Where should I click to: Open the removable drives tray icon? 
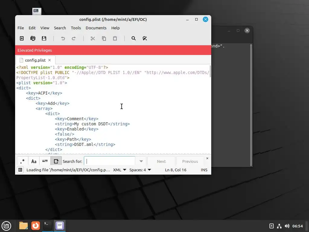272,226
